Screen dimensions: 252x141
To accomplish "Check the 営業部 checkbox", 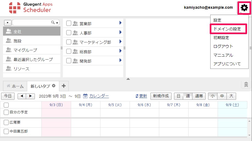I will point(69,24).
